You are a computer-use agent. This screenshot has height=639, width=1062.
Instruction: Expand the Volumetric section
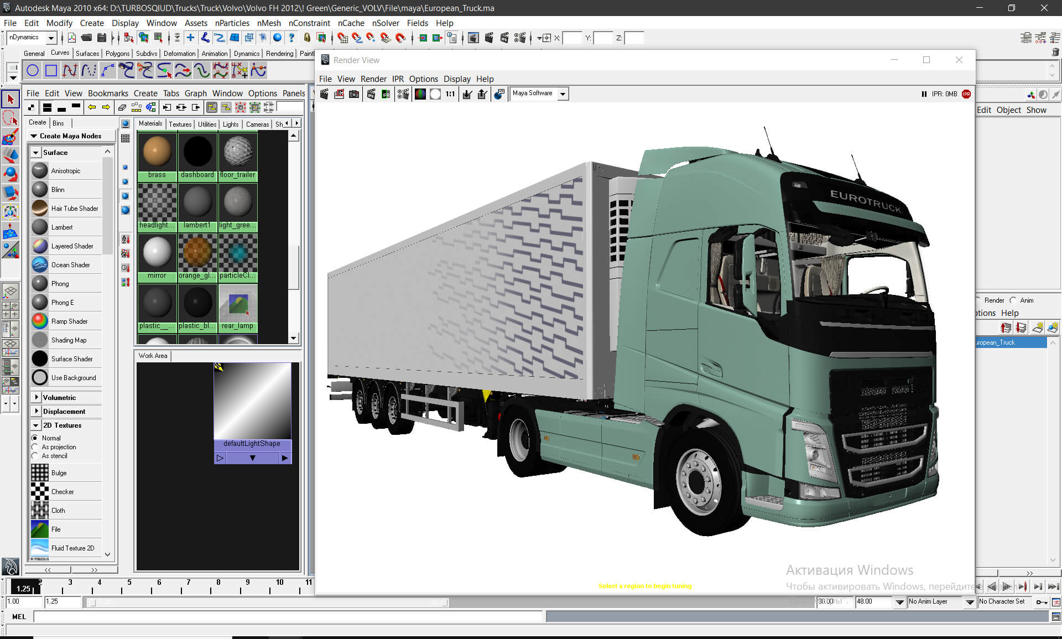(x=36, y=397)
